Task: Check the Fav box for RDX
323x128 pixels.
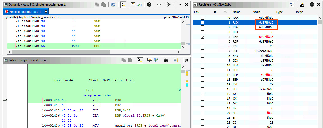Action: [202, 27]
